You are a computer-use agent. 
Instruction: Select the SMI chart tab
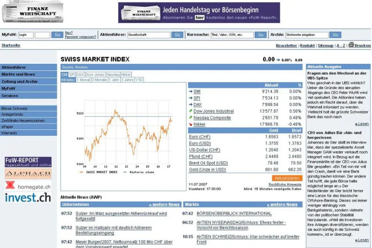(x=64, y=75)
